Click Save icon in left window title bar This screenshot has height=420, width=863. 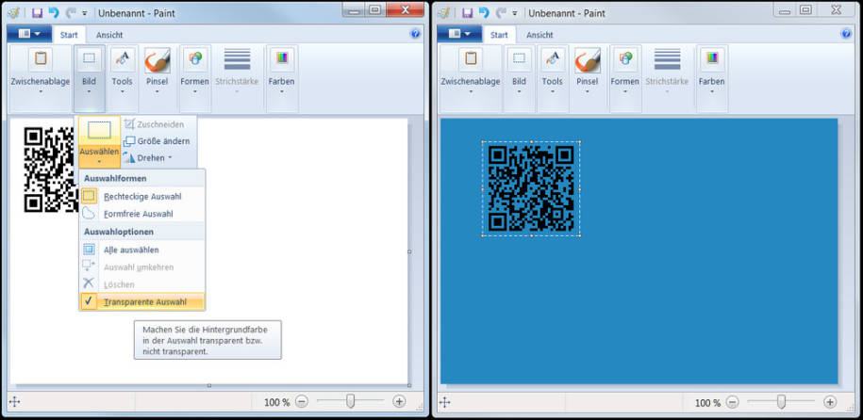tap(38, 12)
